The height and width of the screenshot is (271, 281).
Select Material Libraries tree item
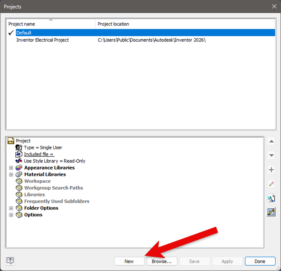point(45,174)
